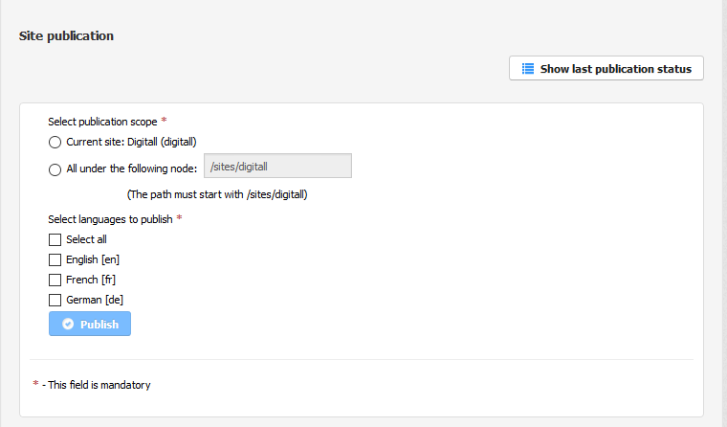Viewport: 727px width, 427px height.
Task: Click the All under the following node label
Action: (x=131, y=169)
